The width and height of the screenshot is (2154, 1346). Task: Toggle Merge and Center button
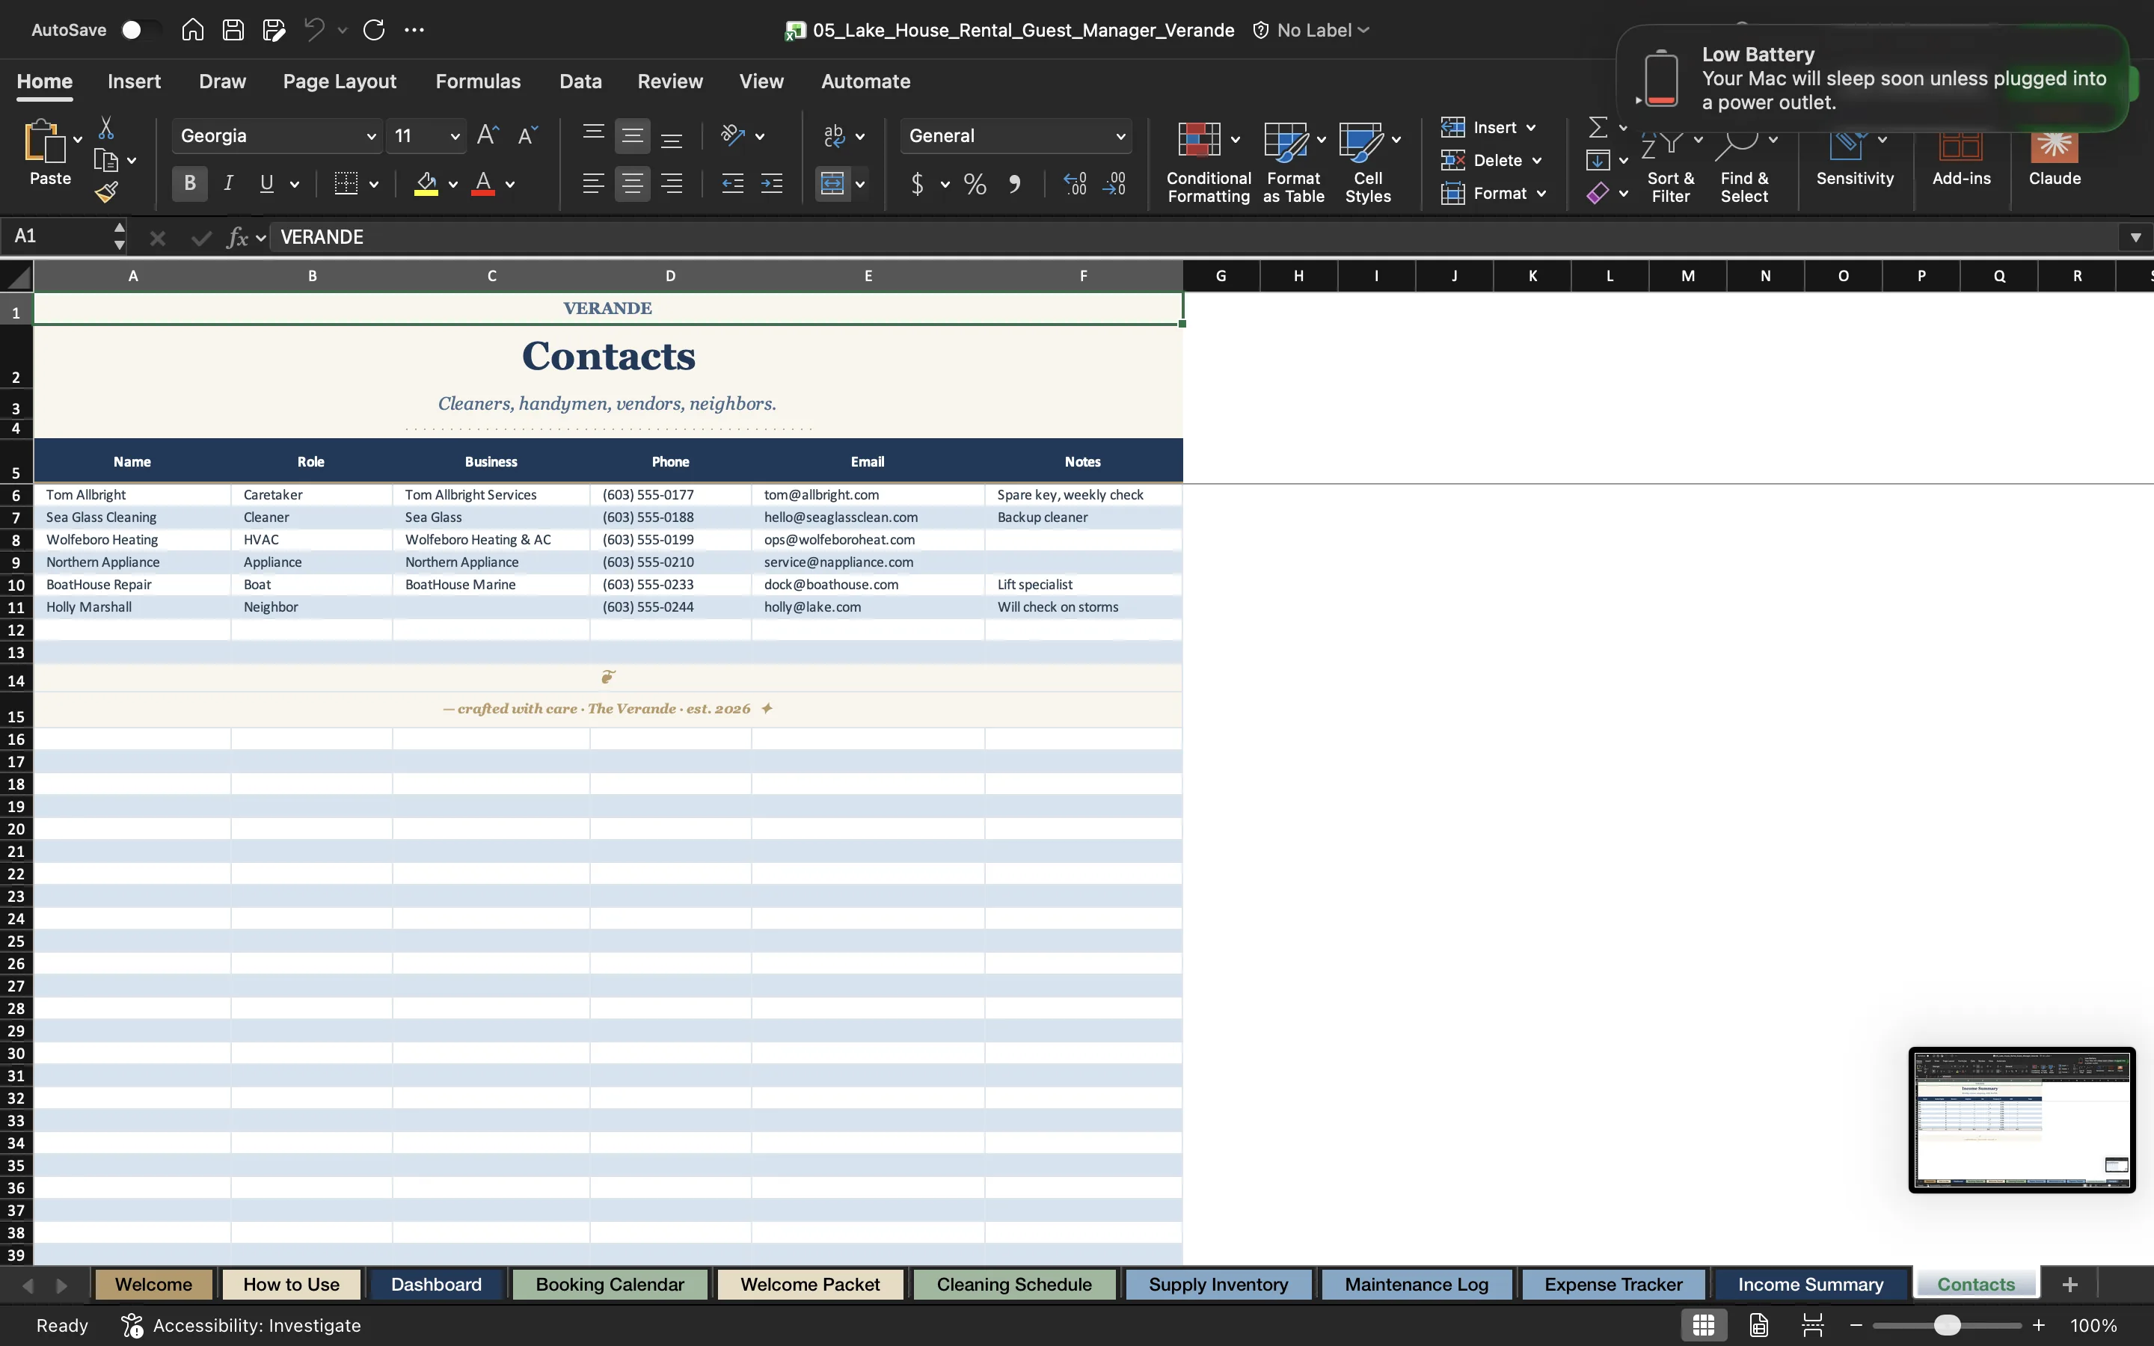(832, 184)
